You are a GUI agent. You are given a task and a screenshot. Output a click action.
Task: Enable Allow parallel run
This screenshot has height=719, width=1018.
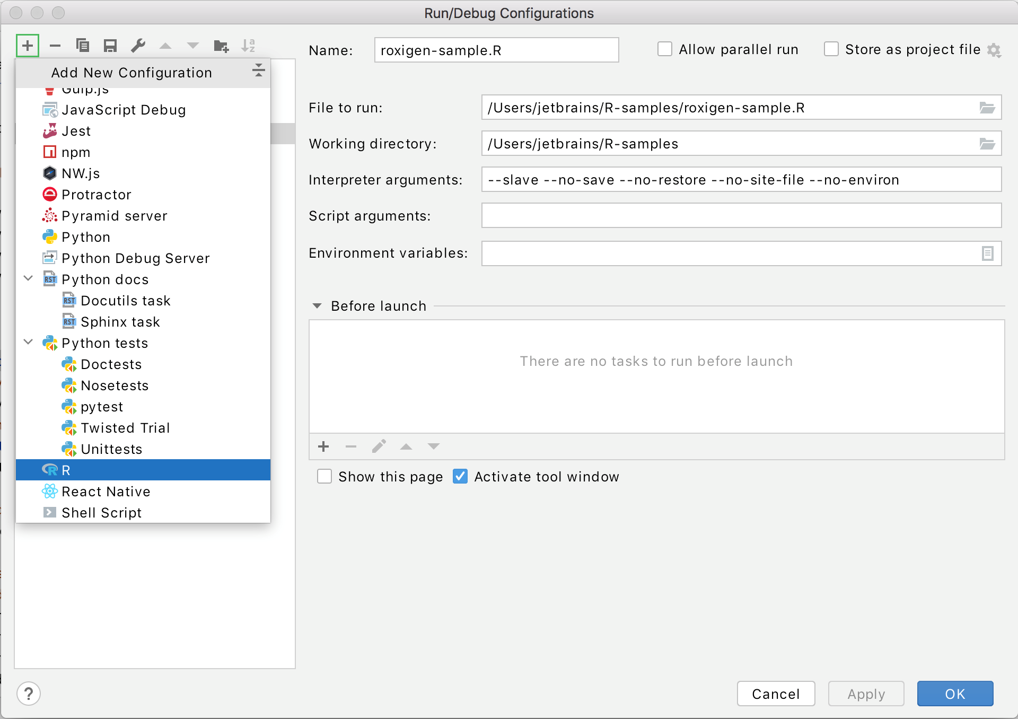point(664,49)
